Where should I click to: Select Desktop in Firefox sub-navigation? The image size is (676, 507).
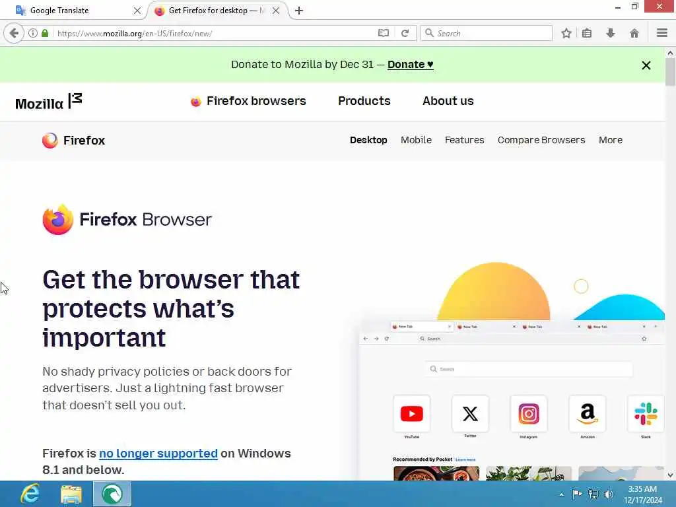[x=368, y=140]
